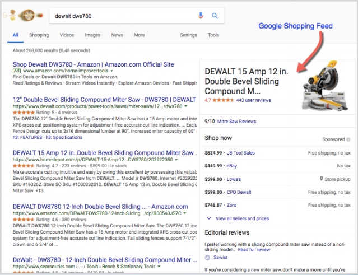Switch to the Videos tab

(x=67, y=35)
